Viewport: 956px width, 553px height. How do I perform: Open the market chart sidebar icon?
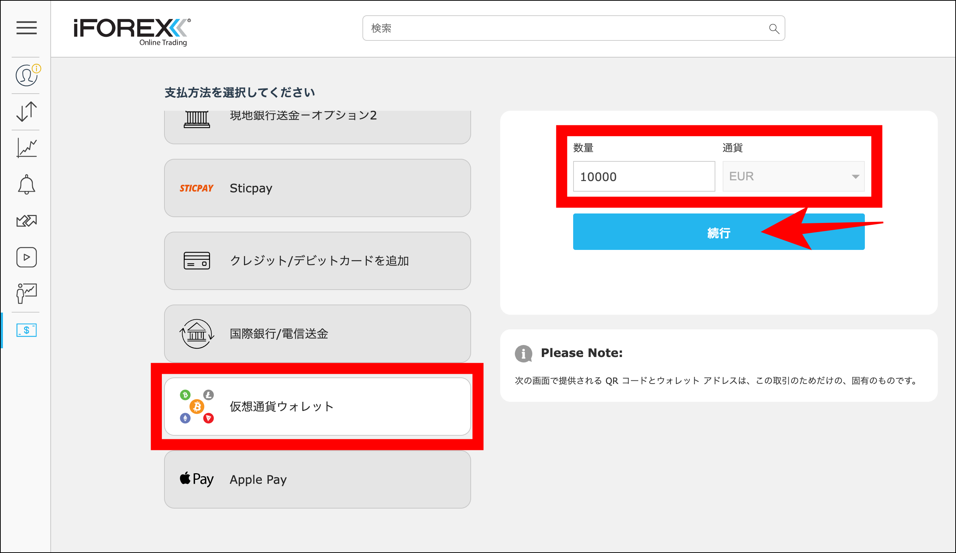(x=26, y=148)
